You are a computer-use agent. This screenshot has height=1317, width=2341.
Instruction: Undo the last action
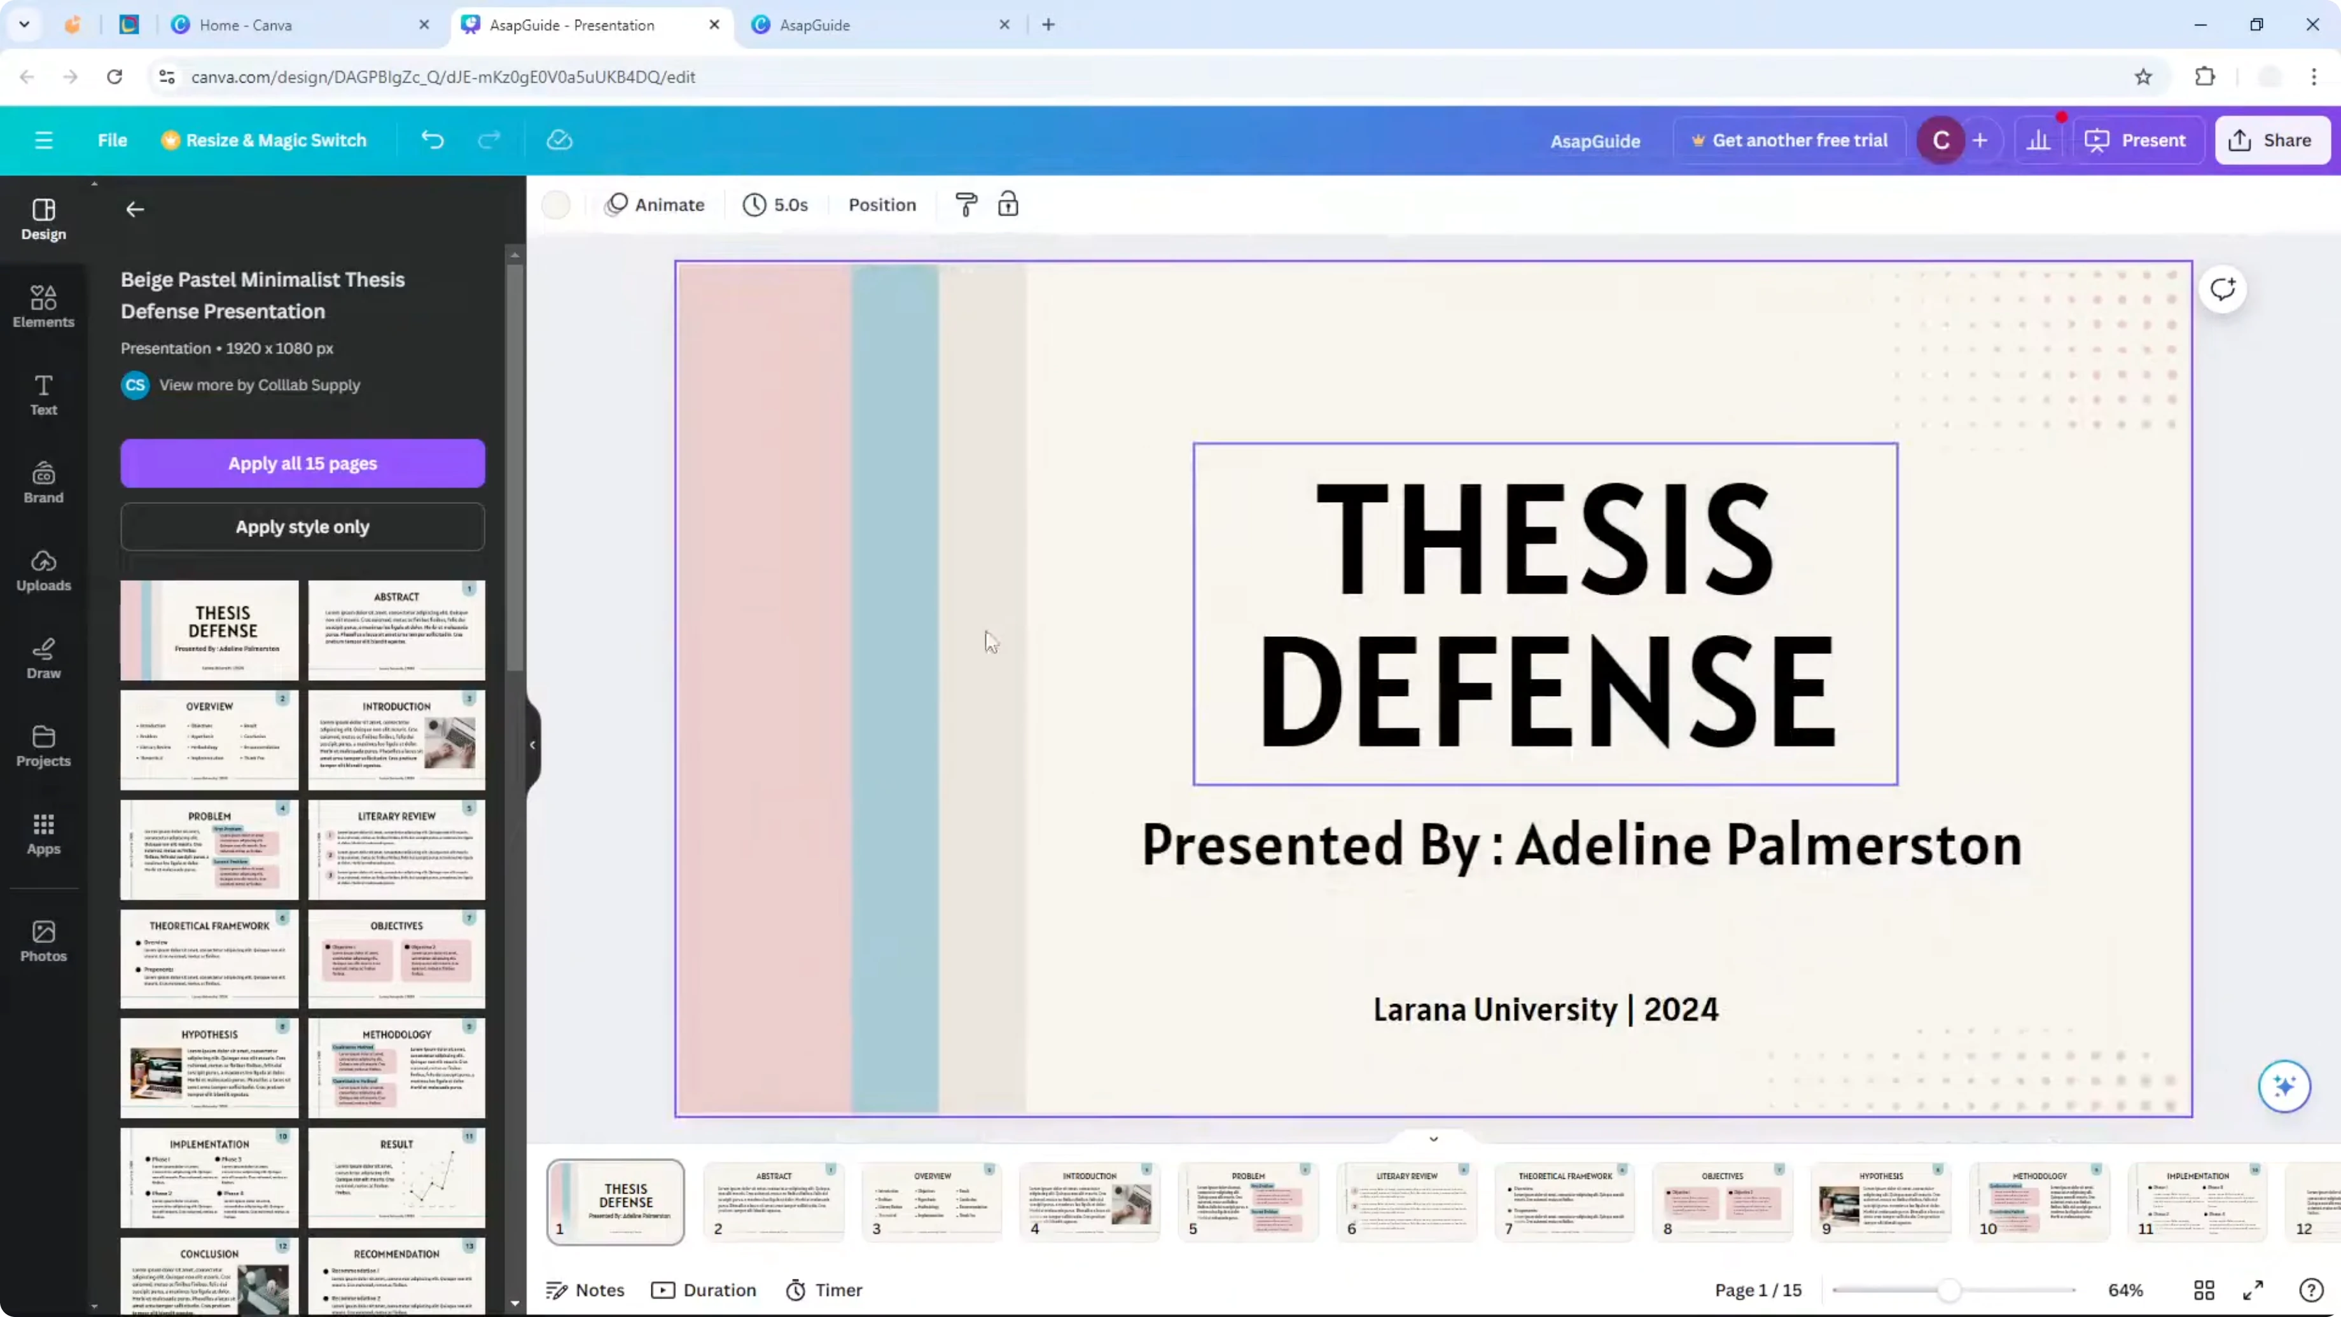[433, 140]
